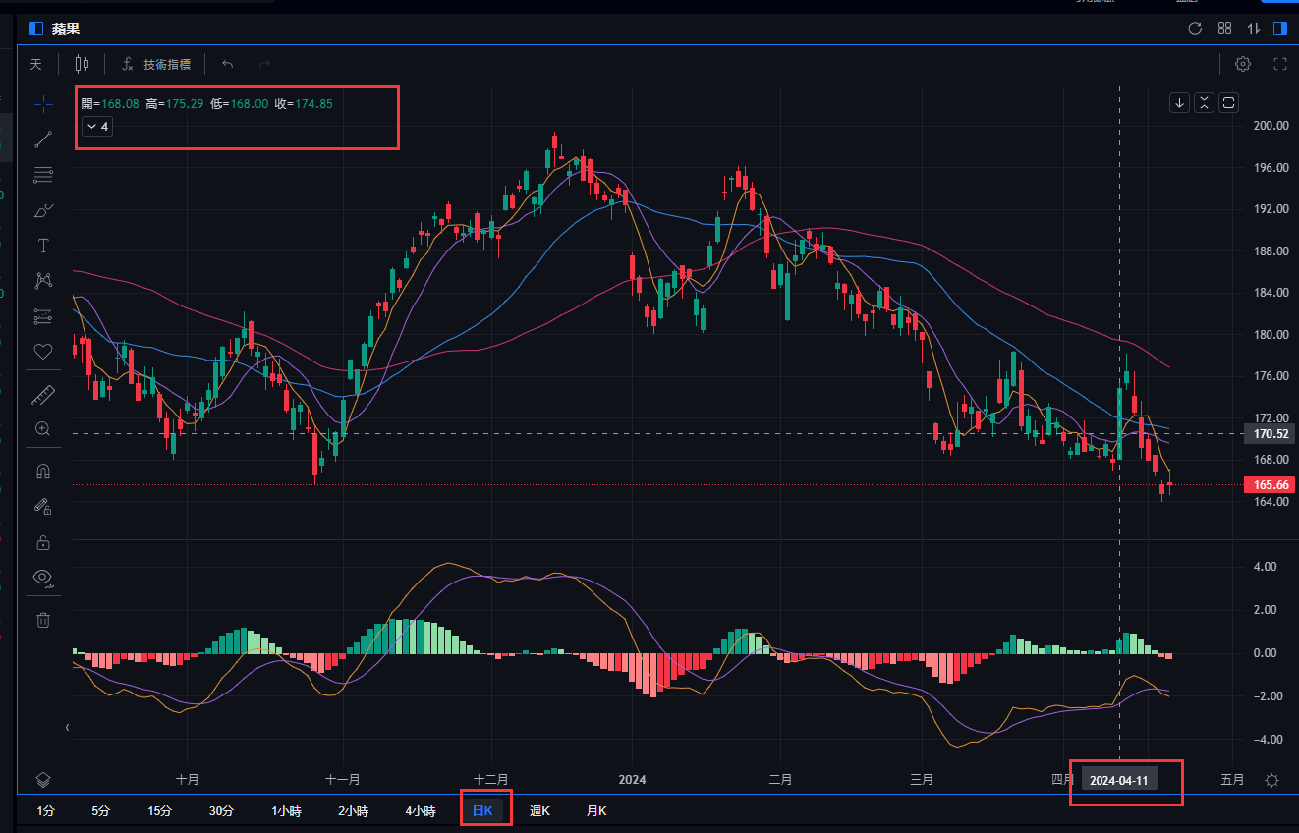Image resolution: width=1299 pixels, height=833 pixels.
Task: Switch to the 1小時 timeframe tab
Action: pyautogui.click(x=286, y=811)
